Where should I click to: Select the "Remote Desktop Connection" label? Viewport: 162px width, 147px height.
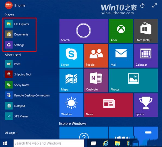pyautogui.click(x=32, y=95)
